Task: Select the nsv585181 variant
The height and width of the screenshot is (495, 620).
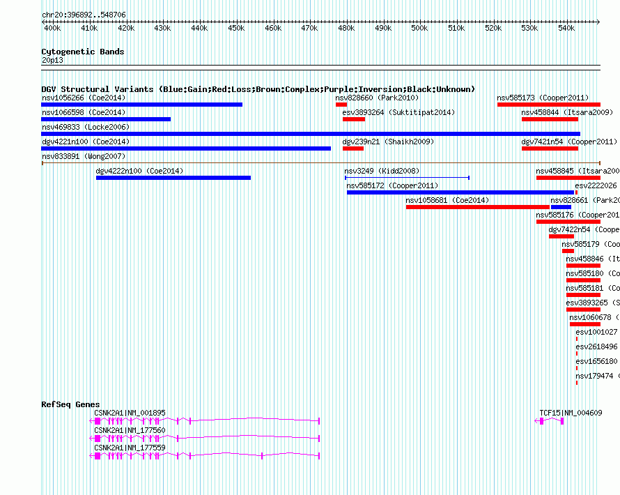Action: [584, 295]
